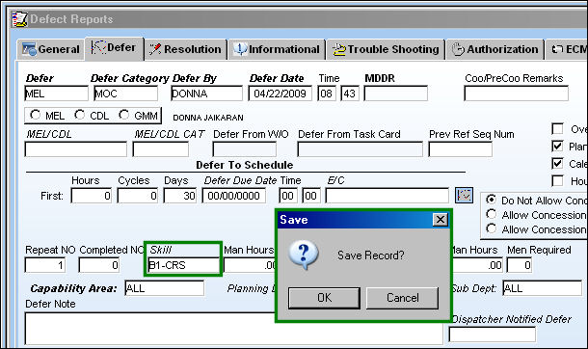The width and height of the screenshot is (588, 349).
Task: Open the General tab
Action: click(51, 49)
